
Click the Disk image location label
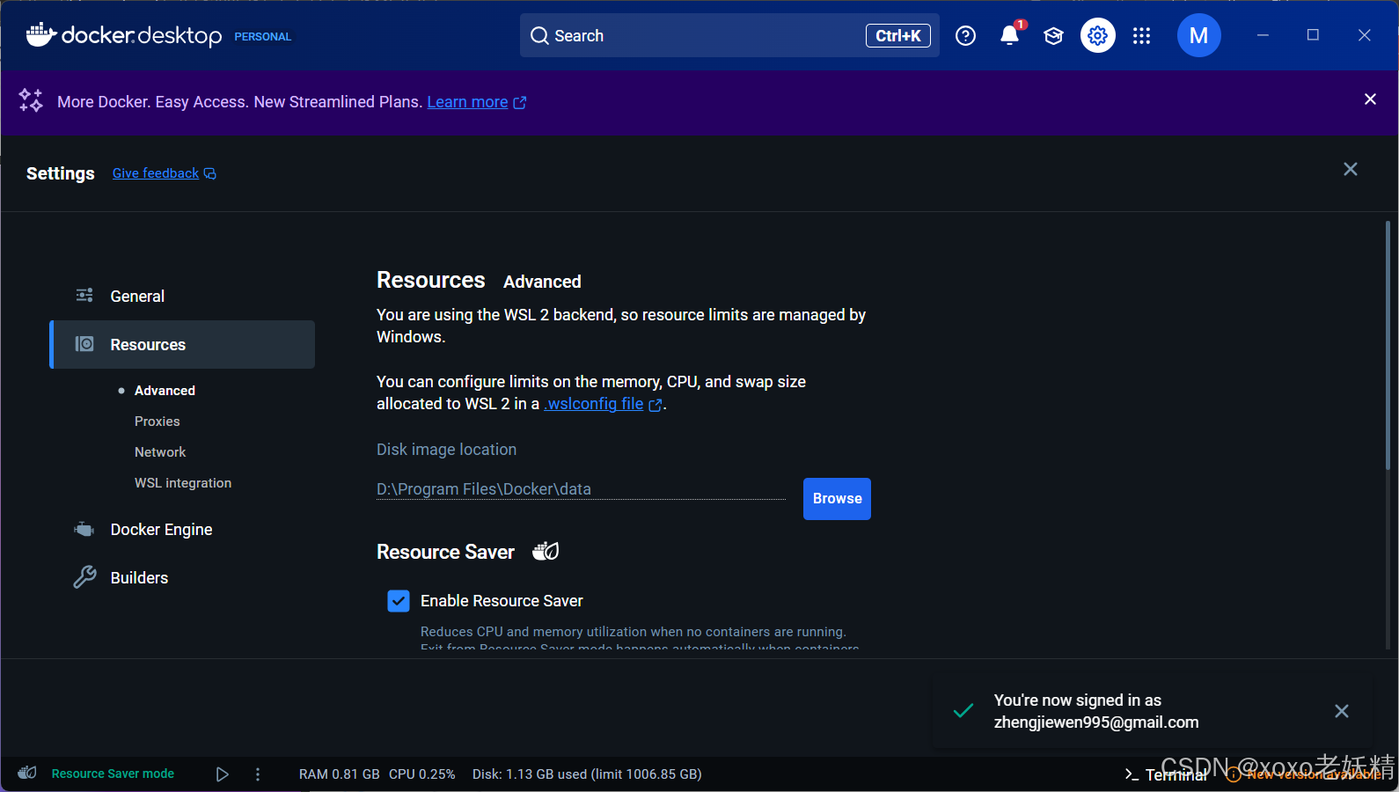446,450
